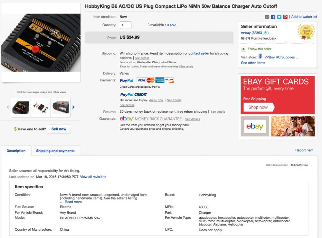Open the VVBuy RC Supplies store icon

coord(260,56)
